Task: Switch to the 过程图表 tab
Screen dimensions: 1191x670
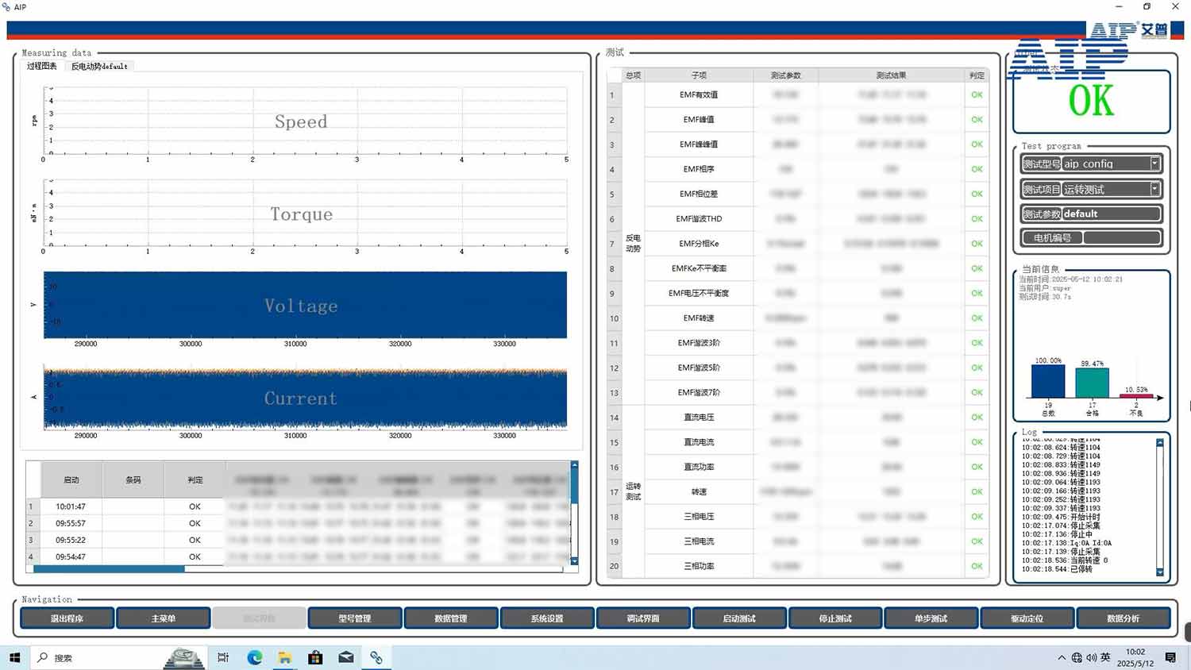Action: pyautogui.click(x=42, y=66)
